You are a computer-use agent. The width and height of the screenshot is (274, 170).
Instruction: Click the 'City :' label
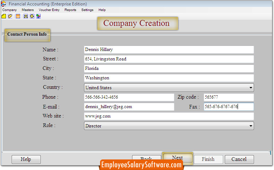pos(48,68)
